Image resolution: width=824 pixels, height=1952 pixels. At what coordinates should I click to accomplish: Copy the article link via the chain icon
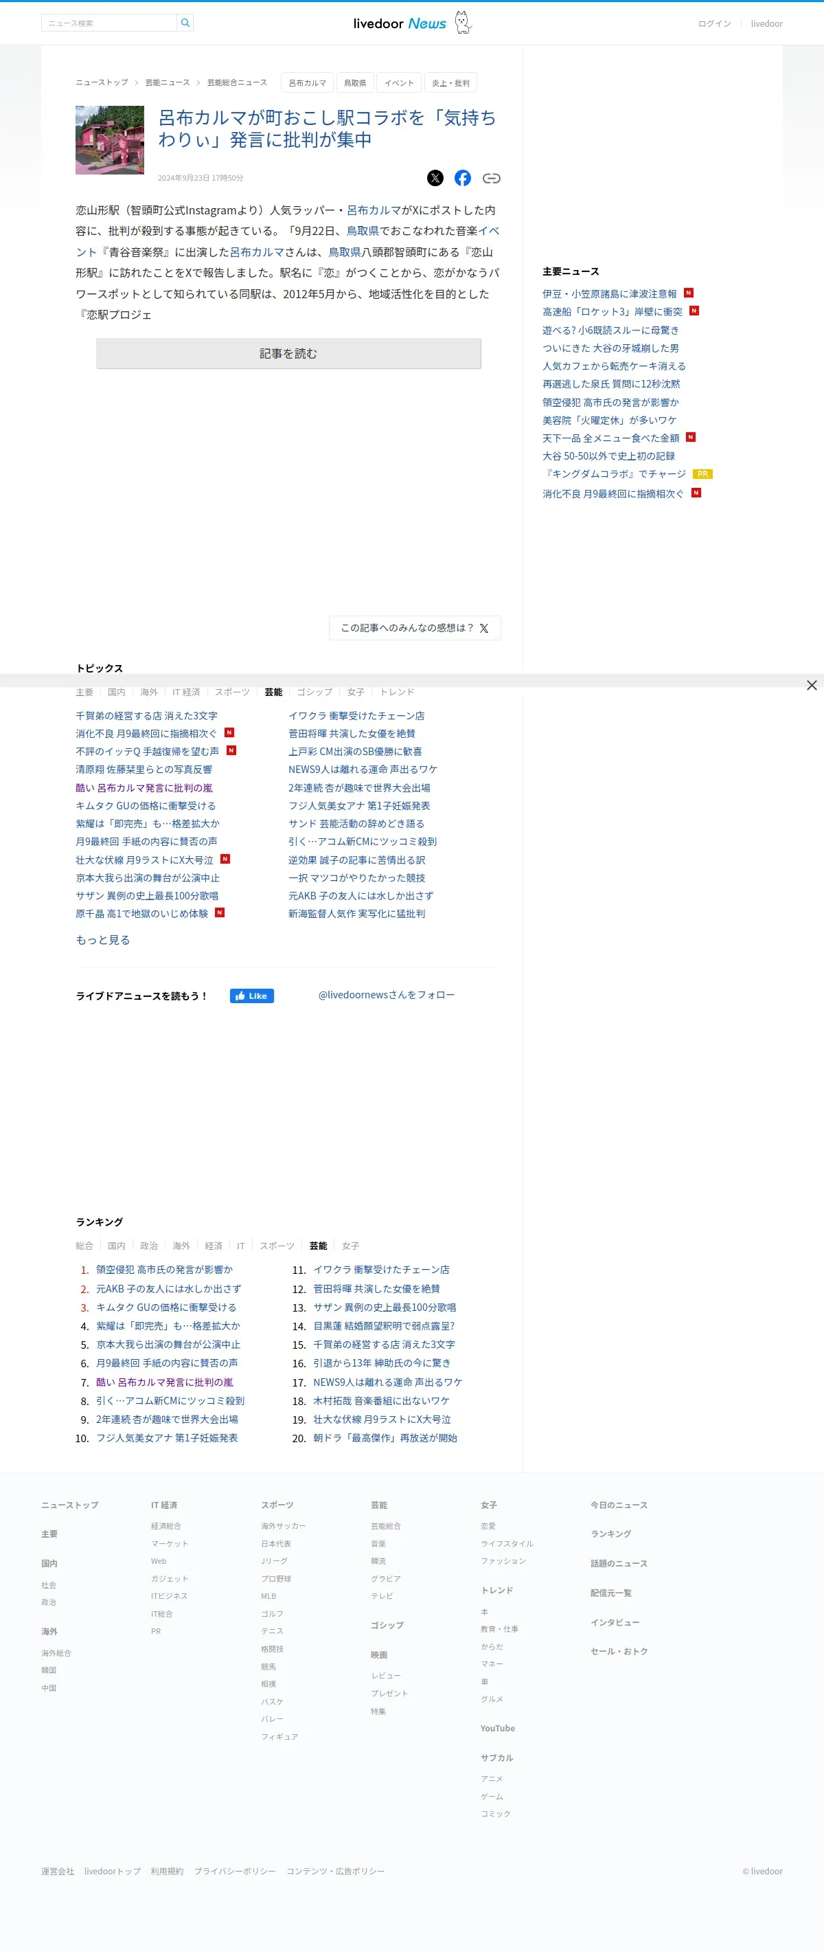(492, 178)
